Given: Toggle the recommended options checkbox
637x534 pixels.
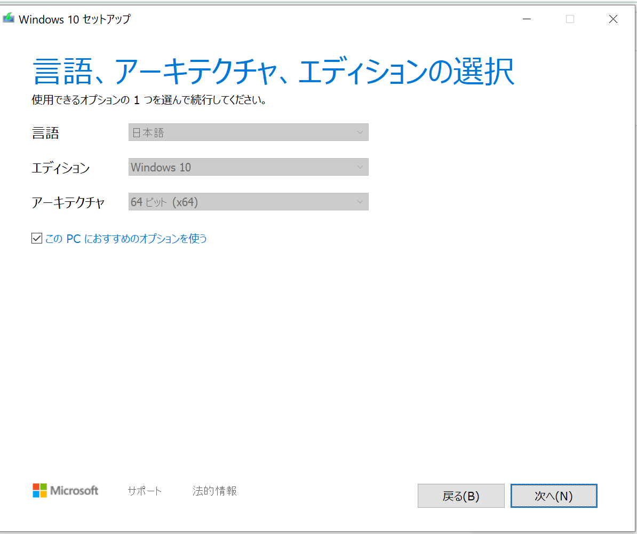Looking at the screenshot, I should (x=37, y=238).
